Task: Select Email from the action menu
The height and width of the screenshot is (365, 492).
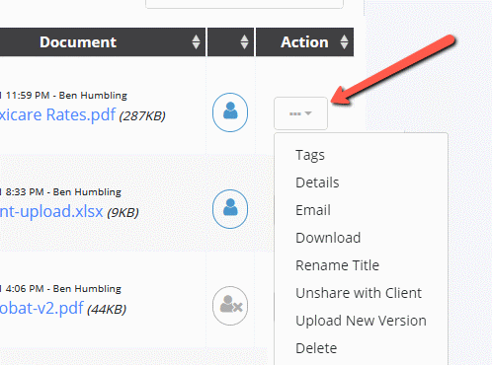Action: point(313,210)
